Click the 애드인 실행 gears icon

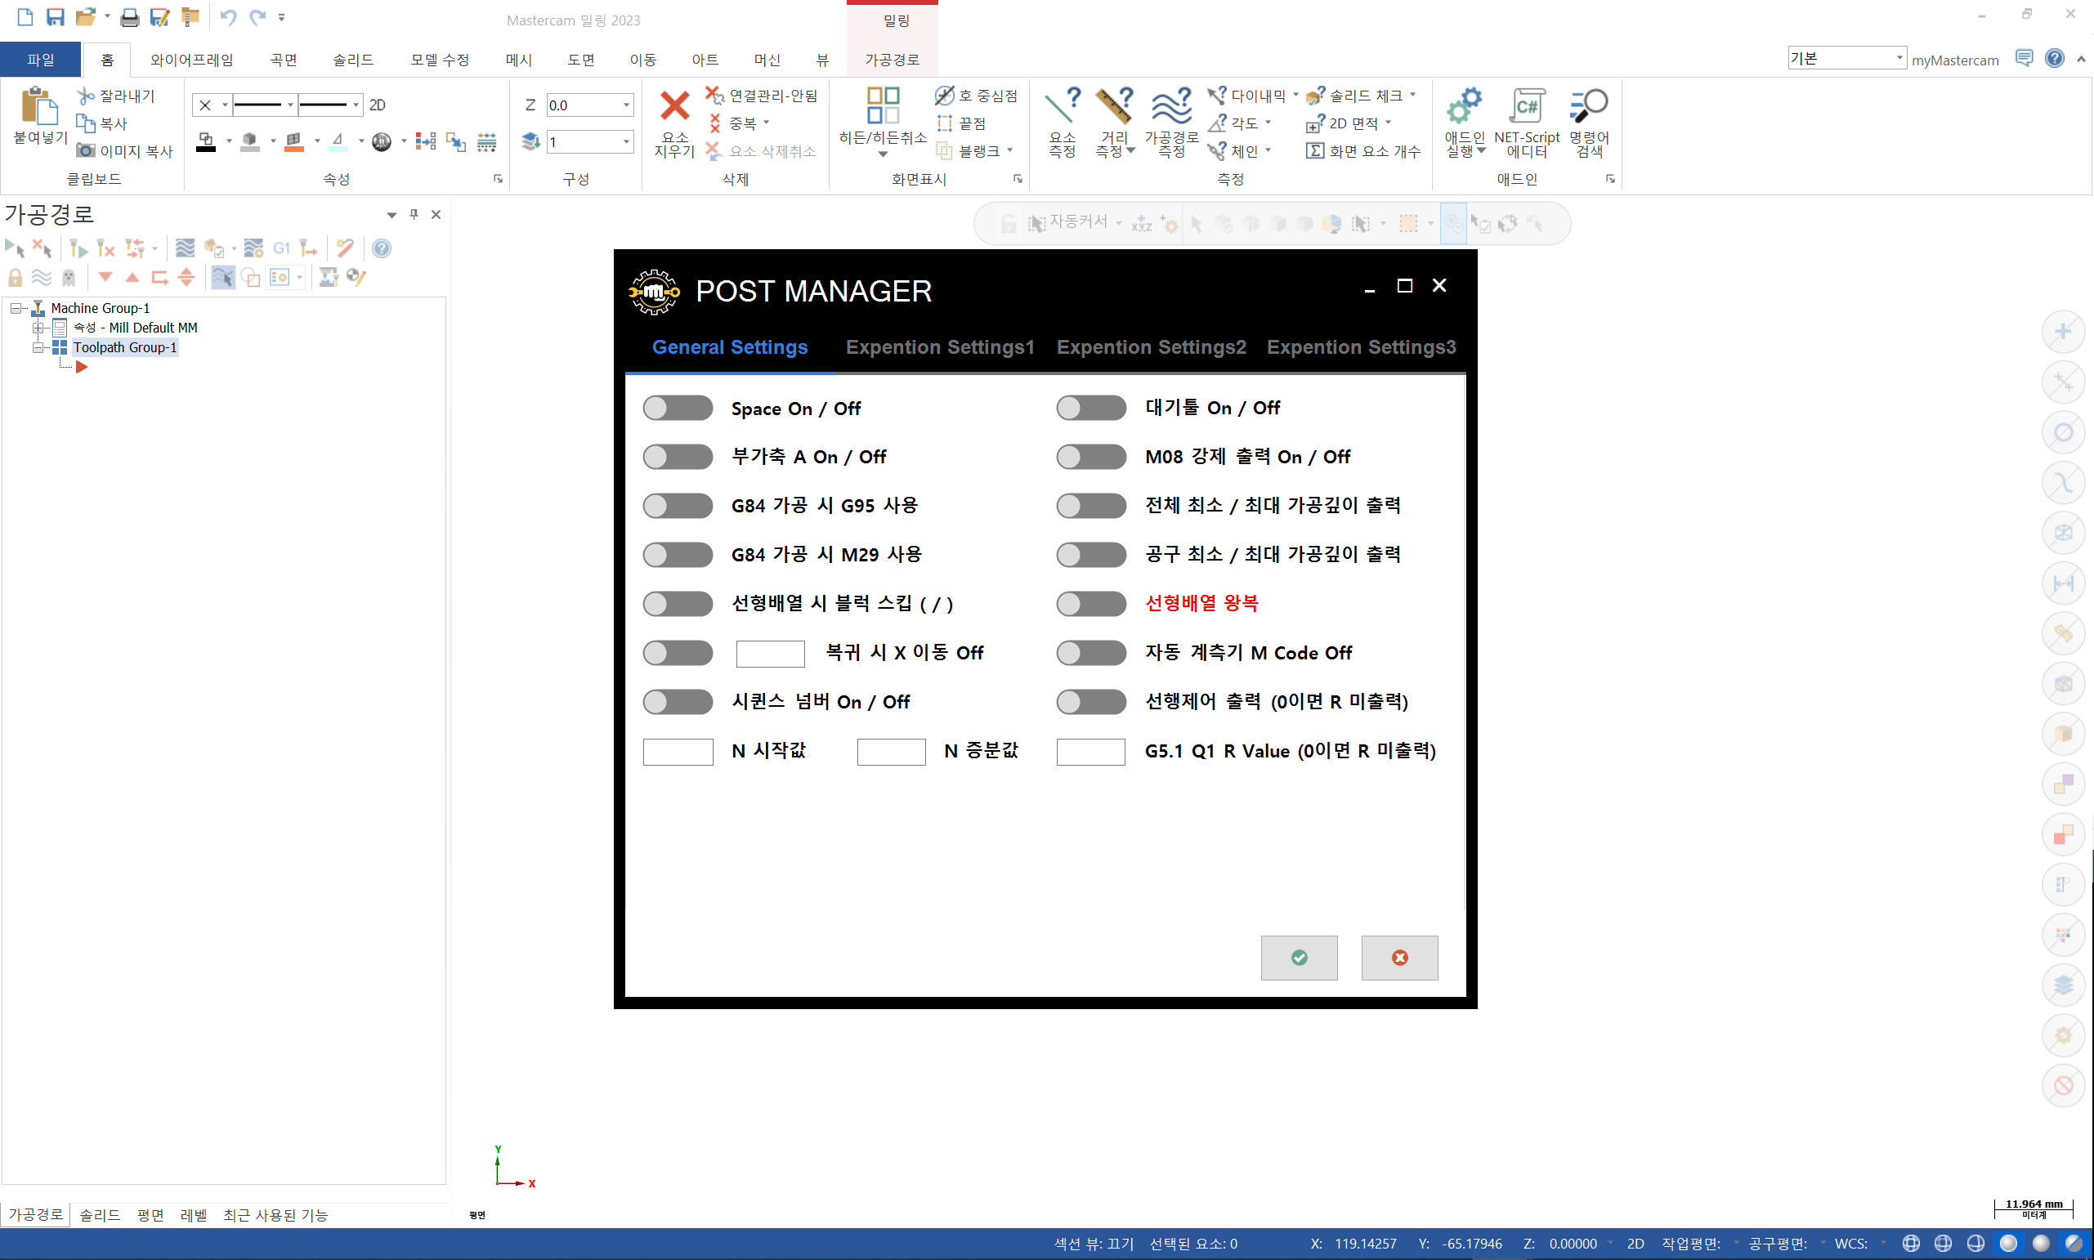(1464, 107)
